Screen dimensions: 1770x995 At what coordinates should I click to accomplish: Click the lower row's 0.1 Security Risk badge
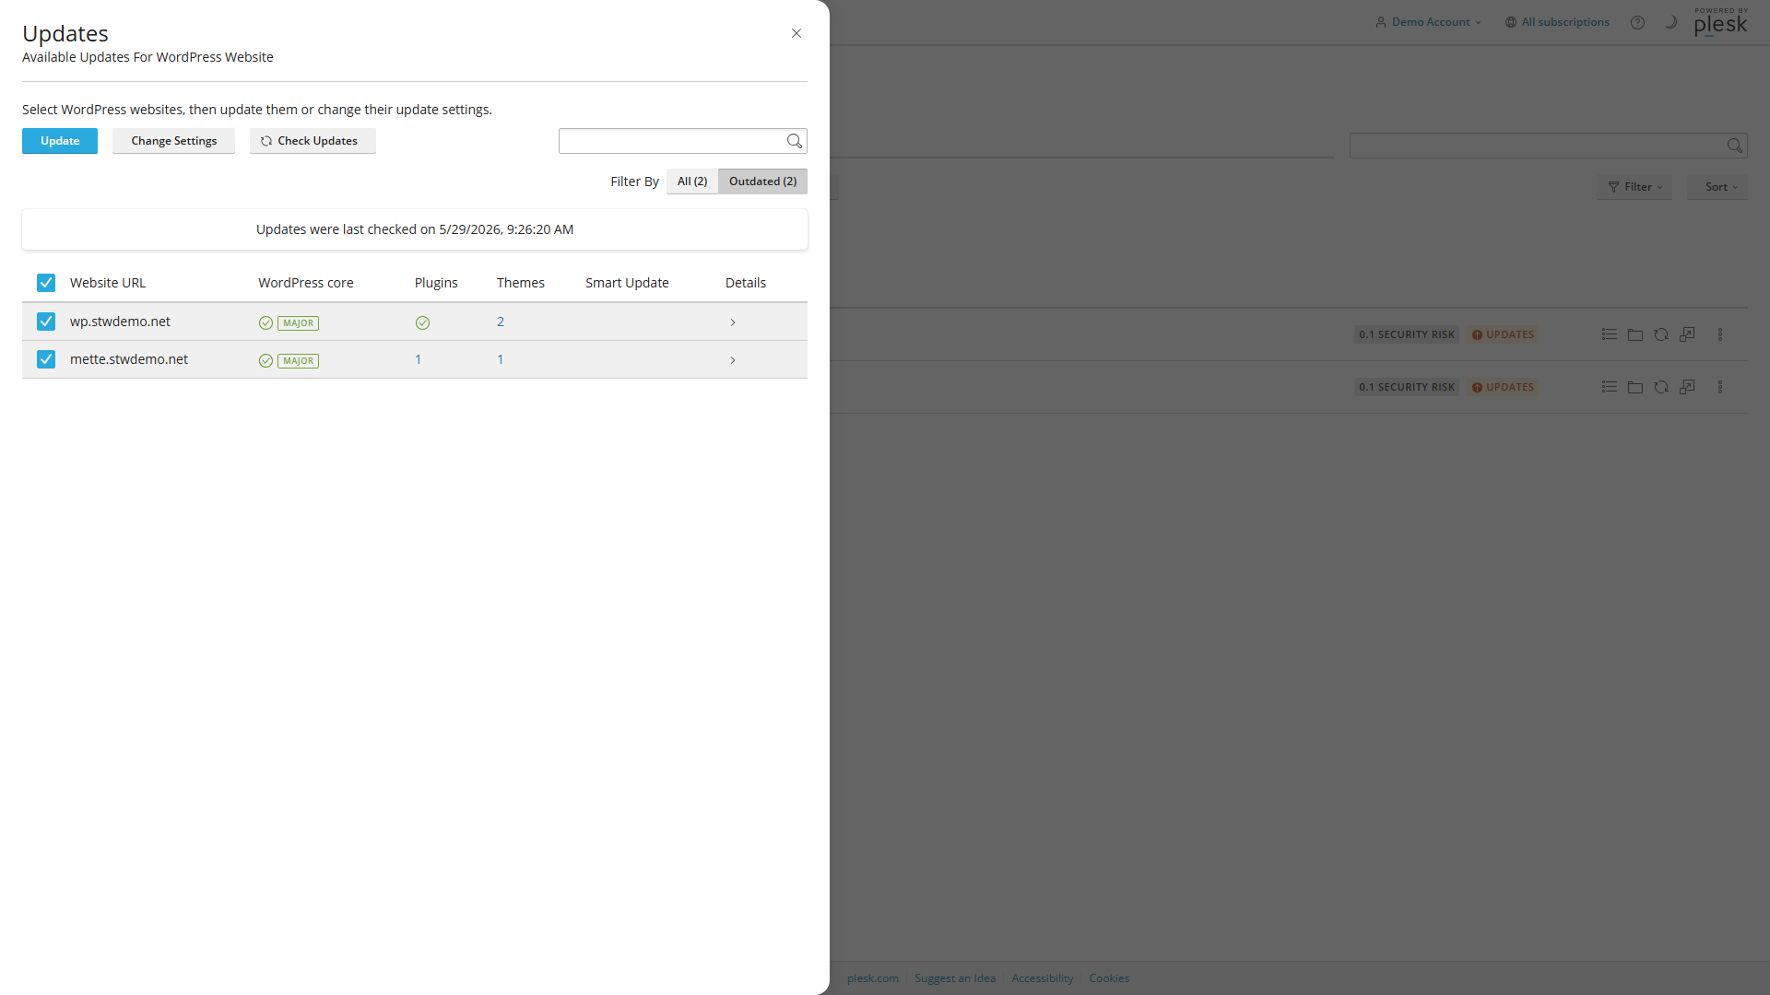[1407, 387]
